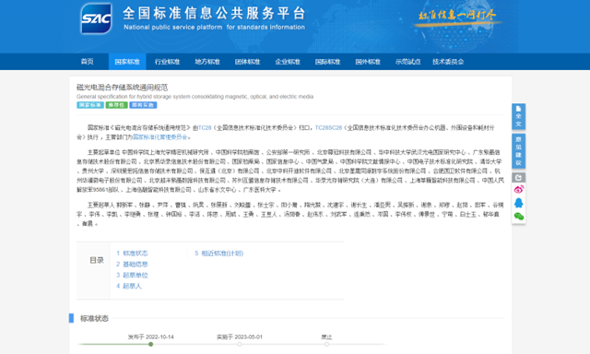Click the green 发布于 2022-10-14 timeline dot
590x354 pixels.
coord(150,344)
